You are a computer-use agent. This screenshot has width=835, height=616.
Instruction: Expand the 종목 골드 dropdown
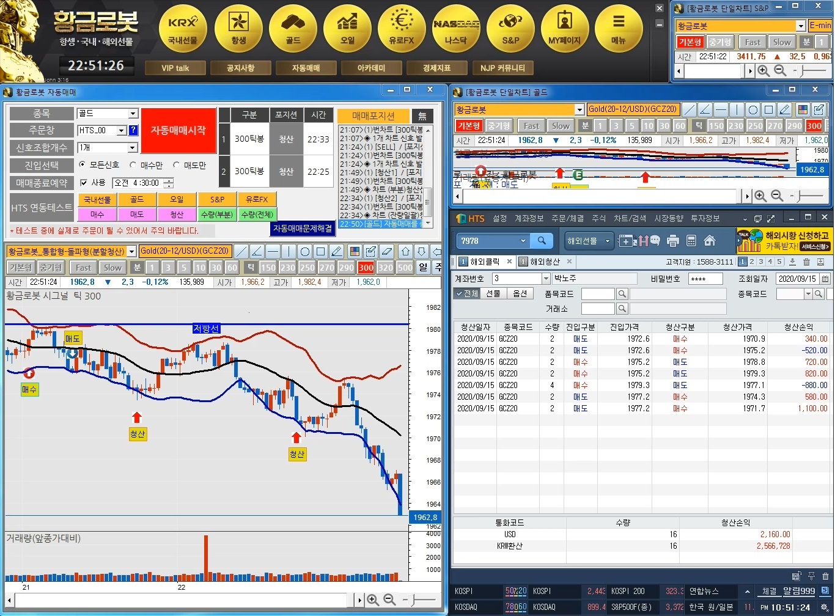coord(133,114)
